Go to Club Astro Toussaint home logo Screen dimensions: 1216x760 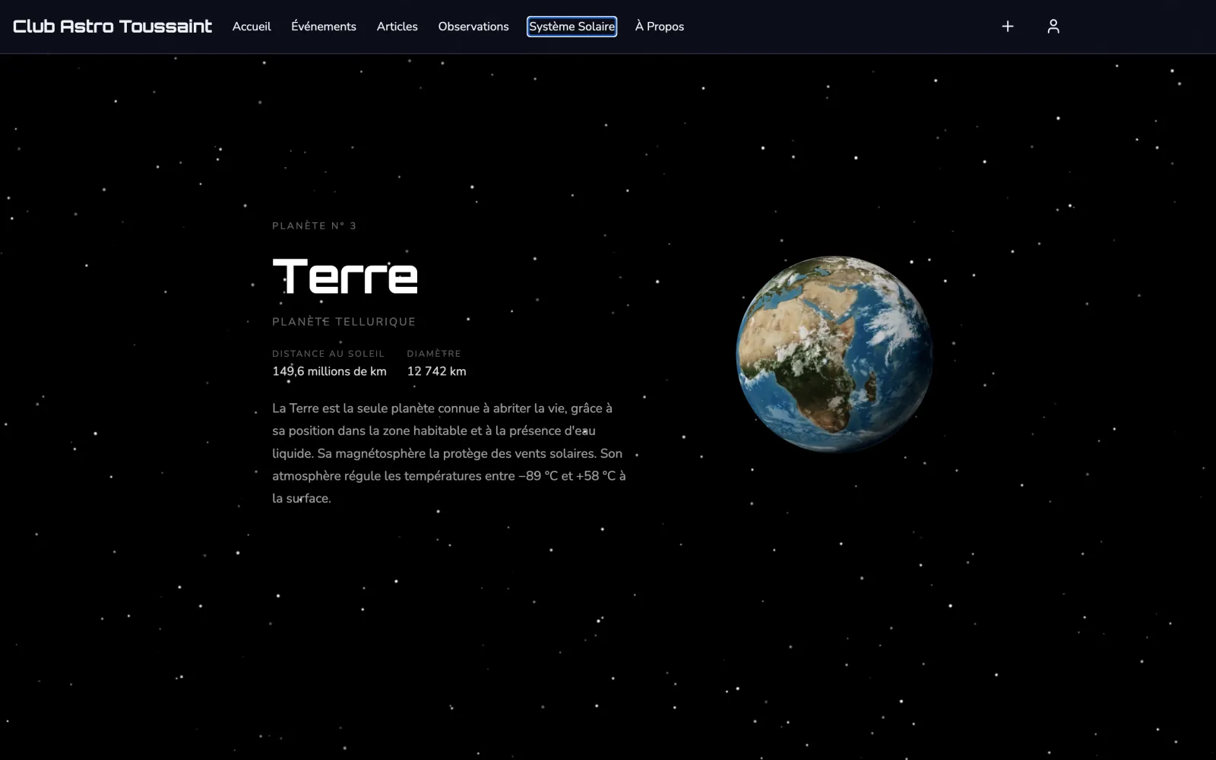112,27
